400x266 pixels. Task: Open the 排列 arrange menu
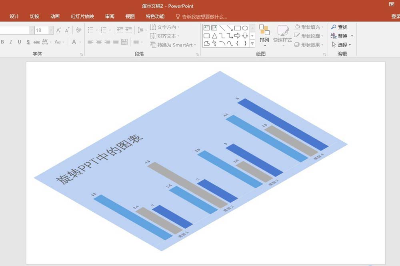pyautogui.click(x=264, y=36)
